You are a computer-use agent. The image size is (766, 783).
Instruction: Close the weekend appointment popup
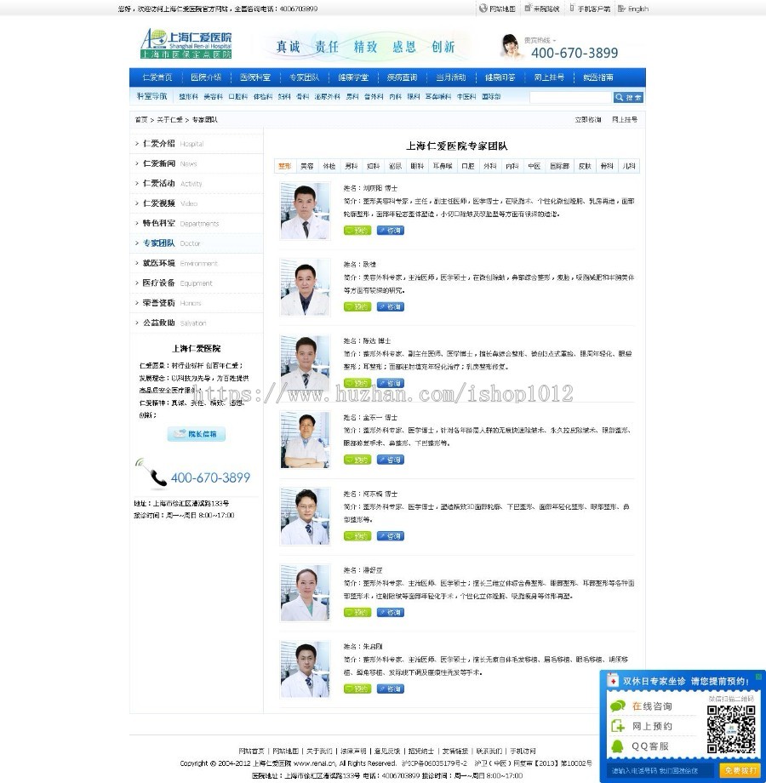click(x=758, y=676)
